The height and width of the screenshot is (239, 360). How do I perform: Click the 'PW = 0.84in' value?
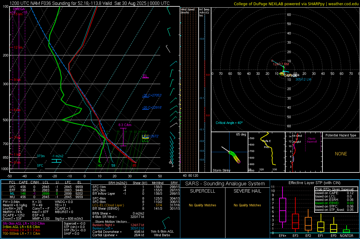click(x=11, y=202)
